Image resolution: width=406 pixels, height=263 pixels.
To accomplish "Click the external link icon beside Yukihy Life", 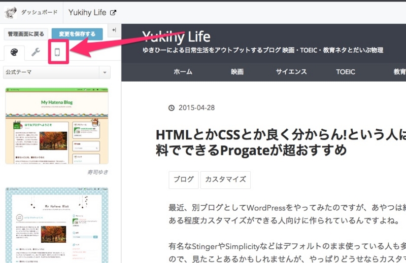I will (113, 12).
